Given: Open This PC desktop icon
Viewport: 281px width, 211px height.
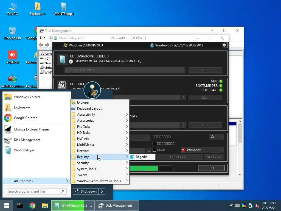Looking at the screenshot, I should point(13,9).
